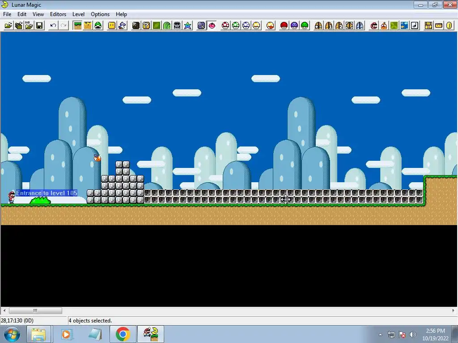This screenshot has height=343, width=458.
Task: Open the Editors menu
Action: pyautogui.click(x=58, y=14)
